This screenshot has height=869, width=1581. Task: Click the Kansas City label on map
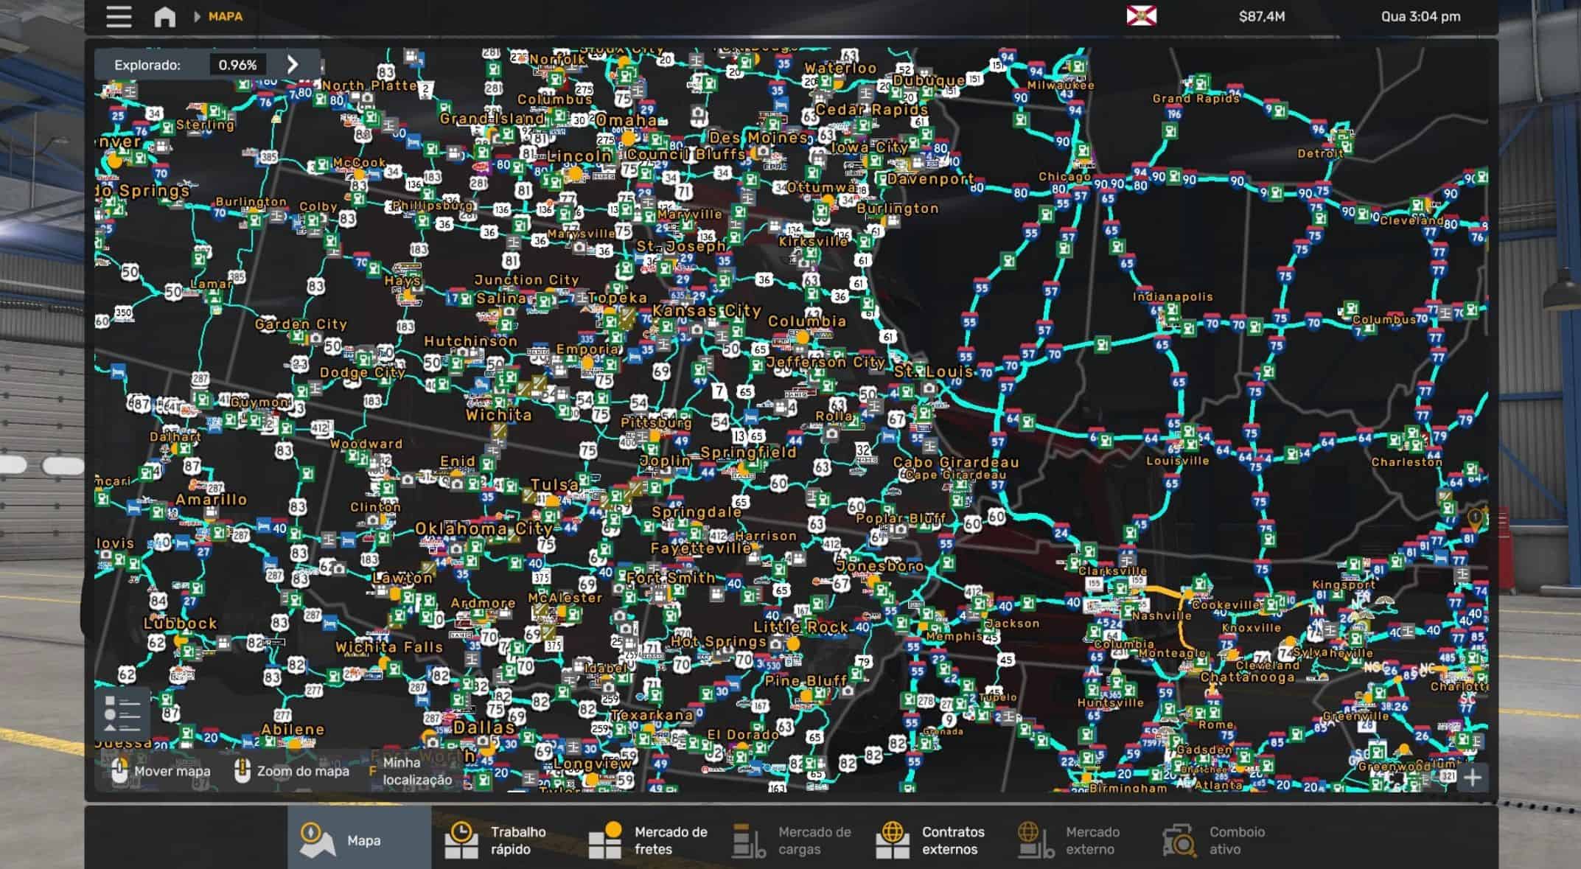pos(706,310)
